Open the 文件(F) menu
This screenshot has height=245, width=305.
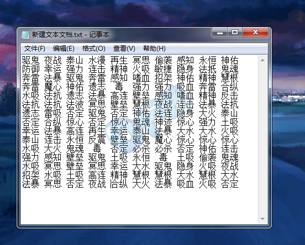point(34,49)
